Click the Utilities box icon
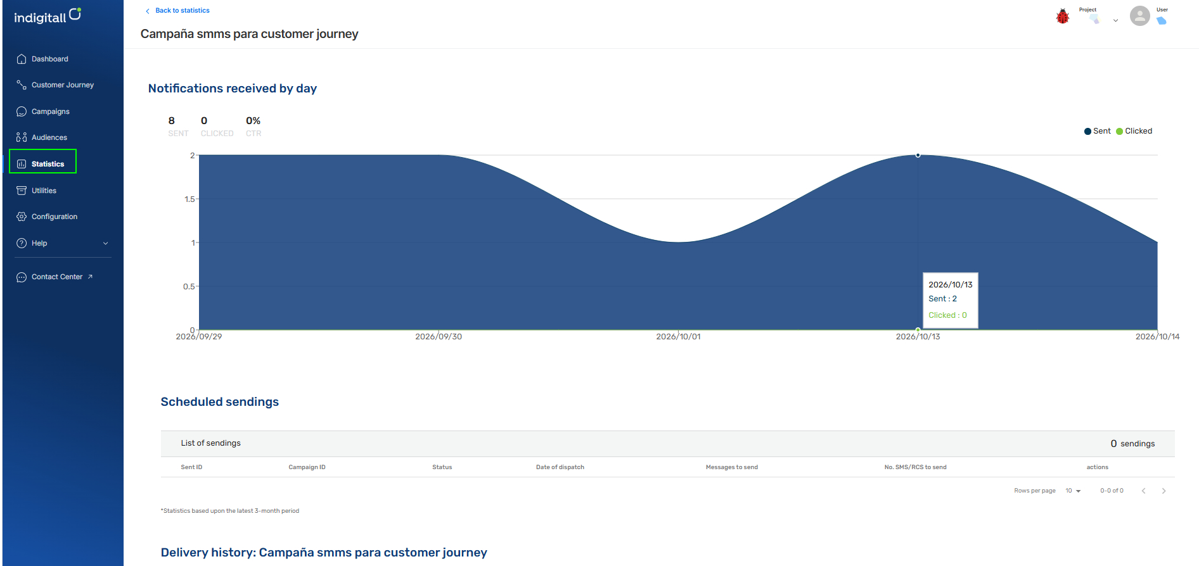1199x566 pixels. 22,191
